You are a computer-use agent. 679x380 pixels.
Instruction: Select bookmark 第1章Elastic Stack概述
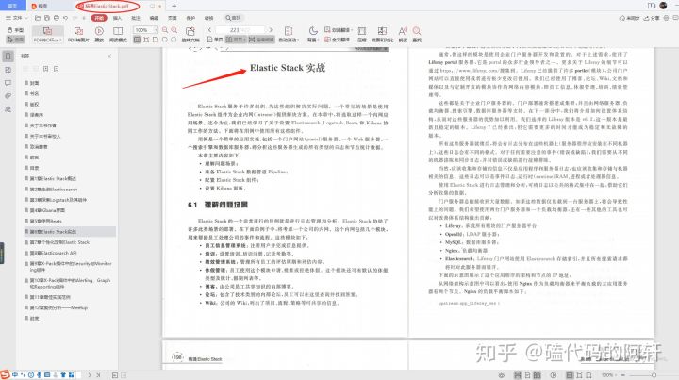point(53,178)
